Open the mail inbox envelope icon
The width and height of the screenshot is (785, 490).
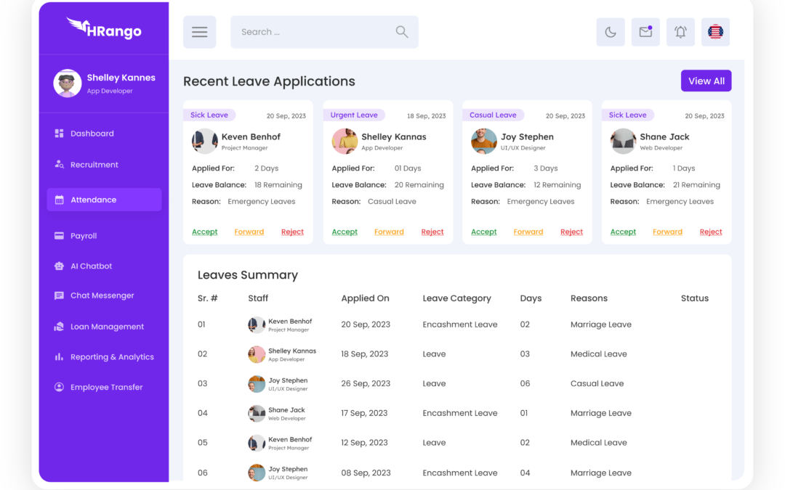[x=645, y=32]
